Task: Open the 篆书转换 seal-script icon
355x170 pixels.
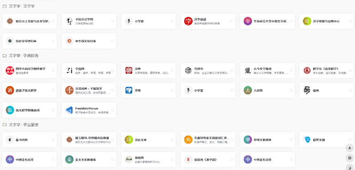Action: [10, 140]
